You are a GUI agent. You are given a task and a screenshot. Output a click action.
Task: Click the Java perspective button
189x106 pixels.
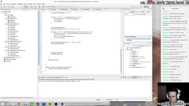click(146, 7)
